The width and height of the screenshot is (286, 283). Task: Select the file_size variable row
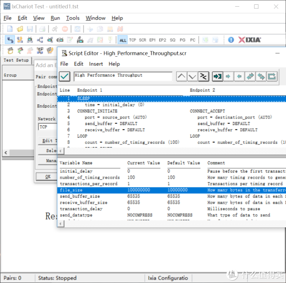pos(172,190)
